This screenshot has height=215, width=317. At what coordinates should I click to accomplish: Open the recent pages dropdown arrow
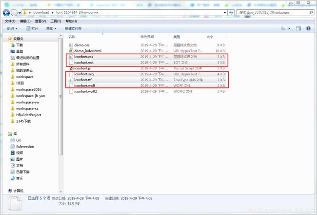pyautogui.click(x=20, y=13)
